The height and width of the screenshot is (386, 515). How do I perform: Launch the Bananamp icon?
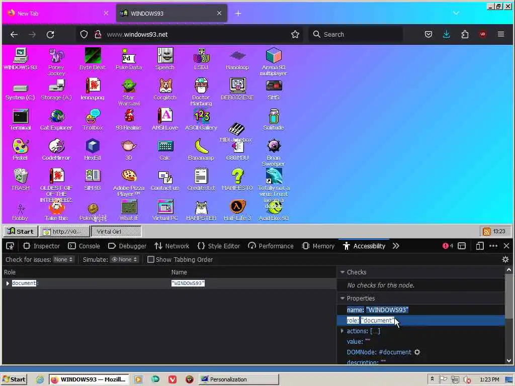(201, 149)
